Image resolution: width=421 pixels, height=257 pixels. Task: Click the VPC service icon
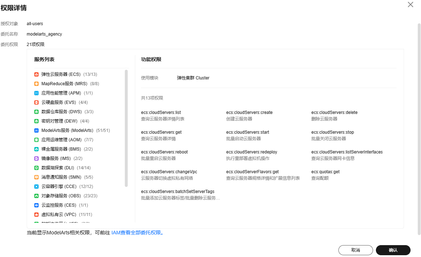(x=36, y=215)
